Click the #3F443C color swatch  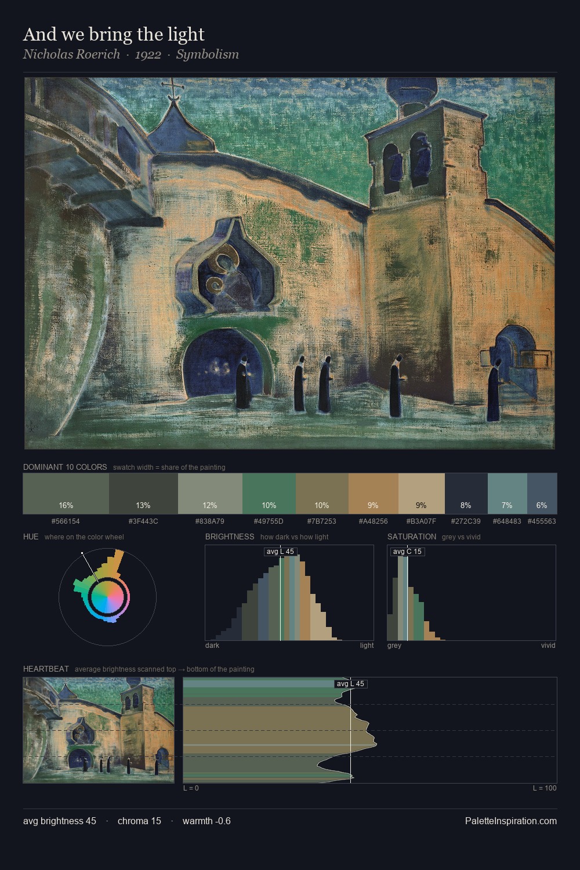143,494
